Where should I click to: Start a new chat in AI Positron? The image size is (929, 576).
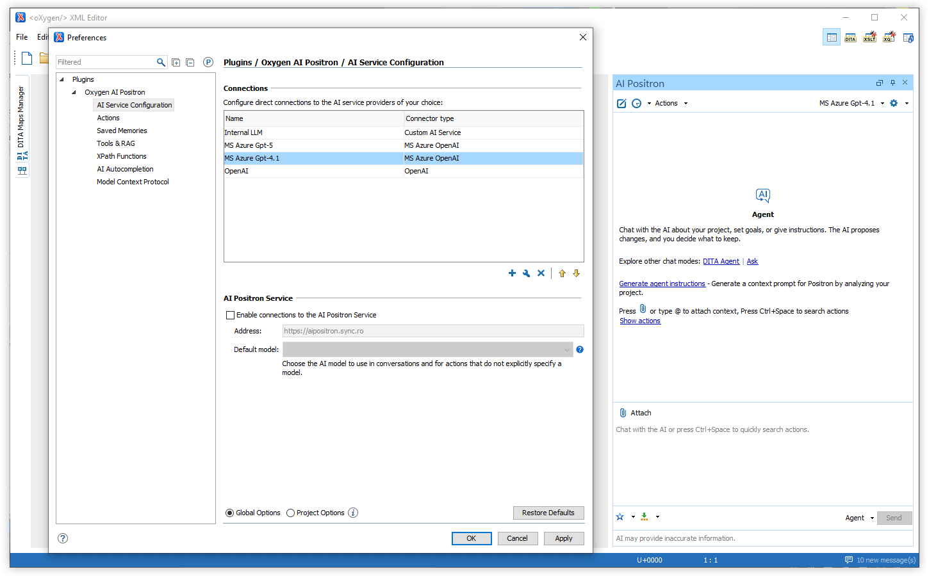pyautogui.click(x=621, y=104)
